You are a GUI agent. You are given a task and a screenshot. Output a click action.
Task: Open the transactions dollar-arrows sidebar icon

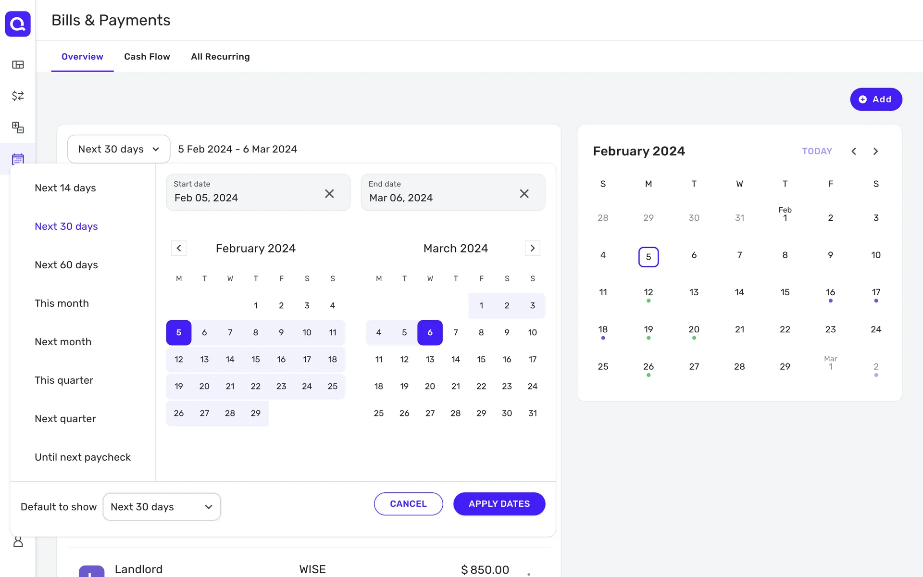(18, 96)
